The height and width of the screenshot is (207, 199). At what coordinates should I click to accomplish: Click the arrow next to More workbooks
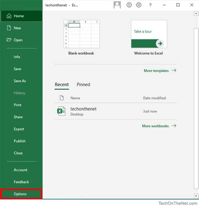pos(174,126)
